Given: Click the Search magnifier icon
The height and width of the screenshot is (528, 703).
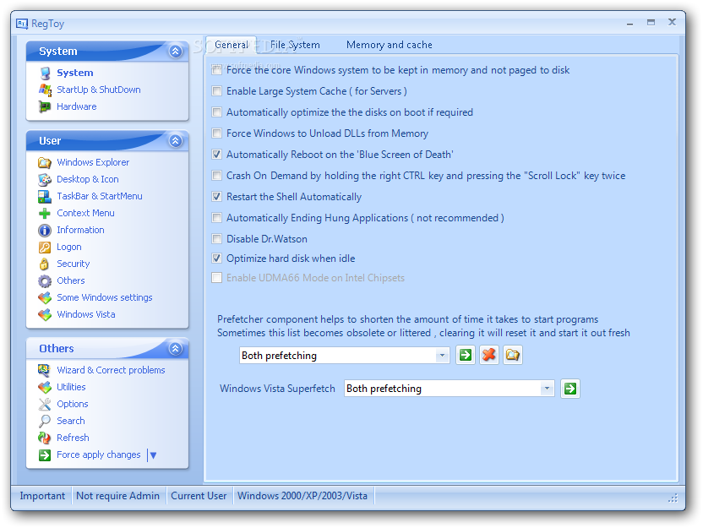Looking at the screenshot, I should coord(45,421).
